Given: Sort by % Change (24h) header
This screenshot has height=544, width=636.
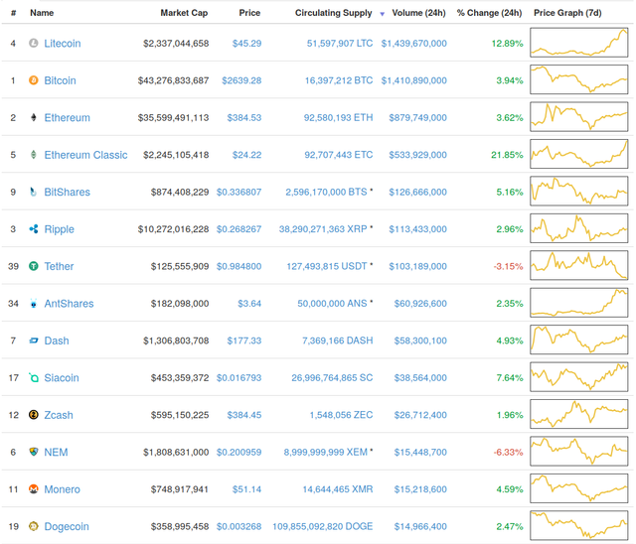Looking at the screenshot, I should [x=489, y=13].
